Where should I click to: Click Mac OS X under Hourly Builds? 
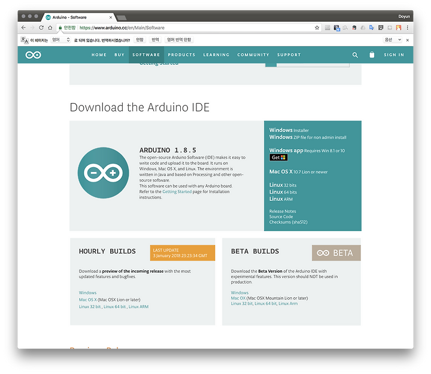[87, 300]
